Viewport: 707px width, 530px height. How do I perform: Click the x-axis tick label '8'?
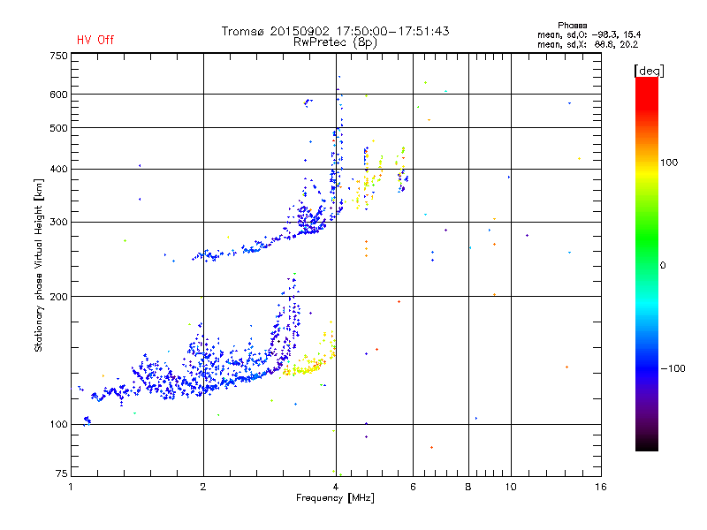pos(468,487)
